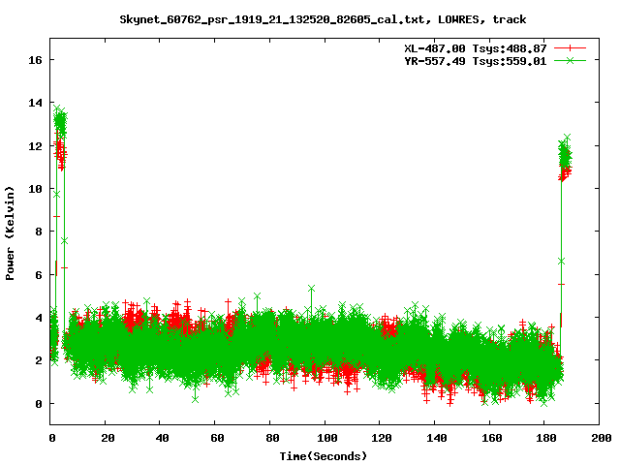Screen dimensions: 620x465
Task: Click the Time(Seconds) x-axis label
Action: tap(323, 456)
